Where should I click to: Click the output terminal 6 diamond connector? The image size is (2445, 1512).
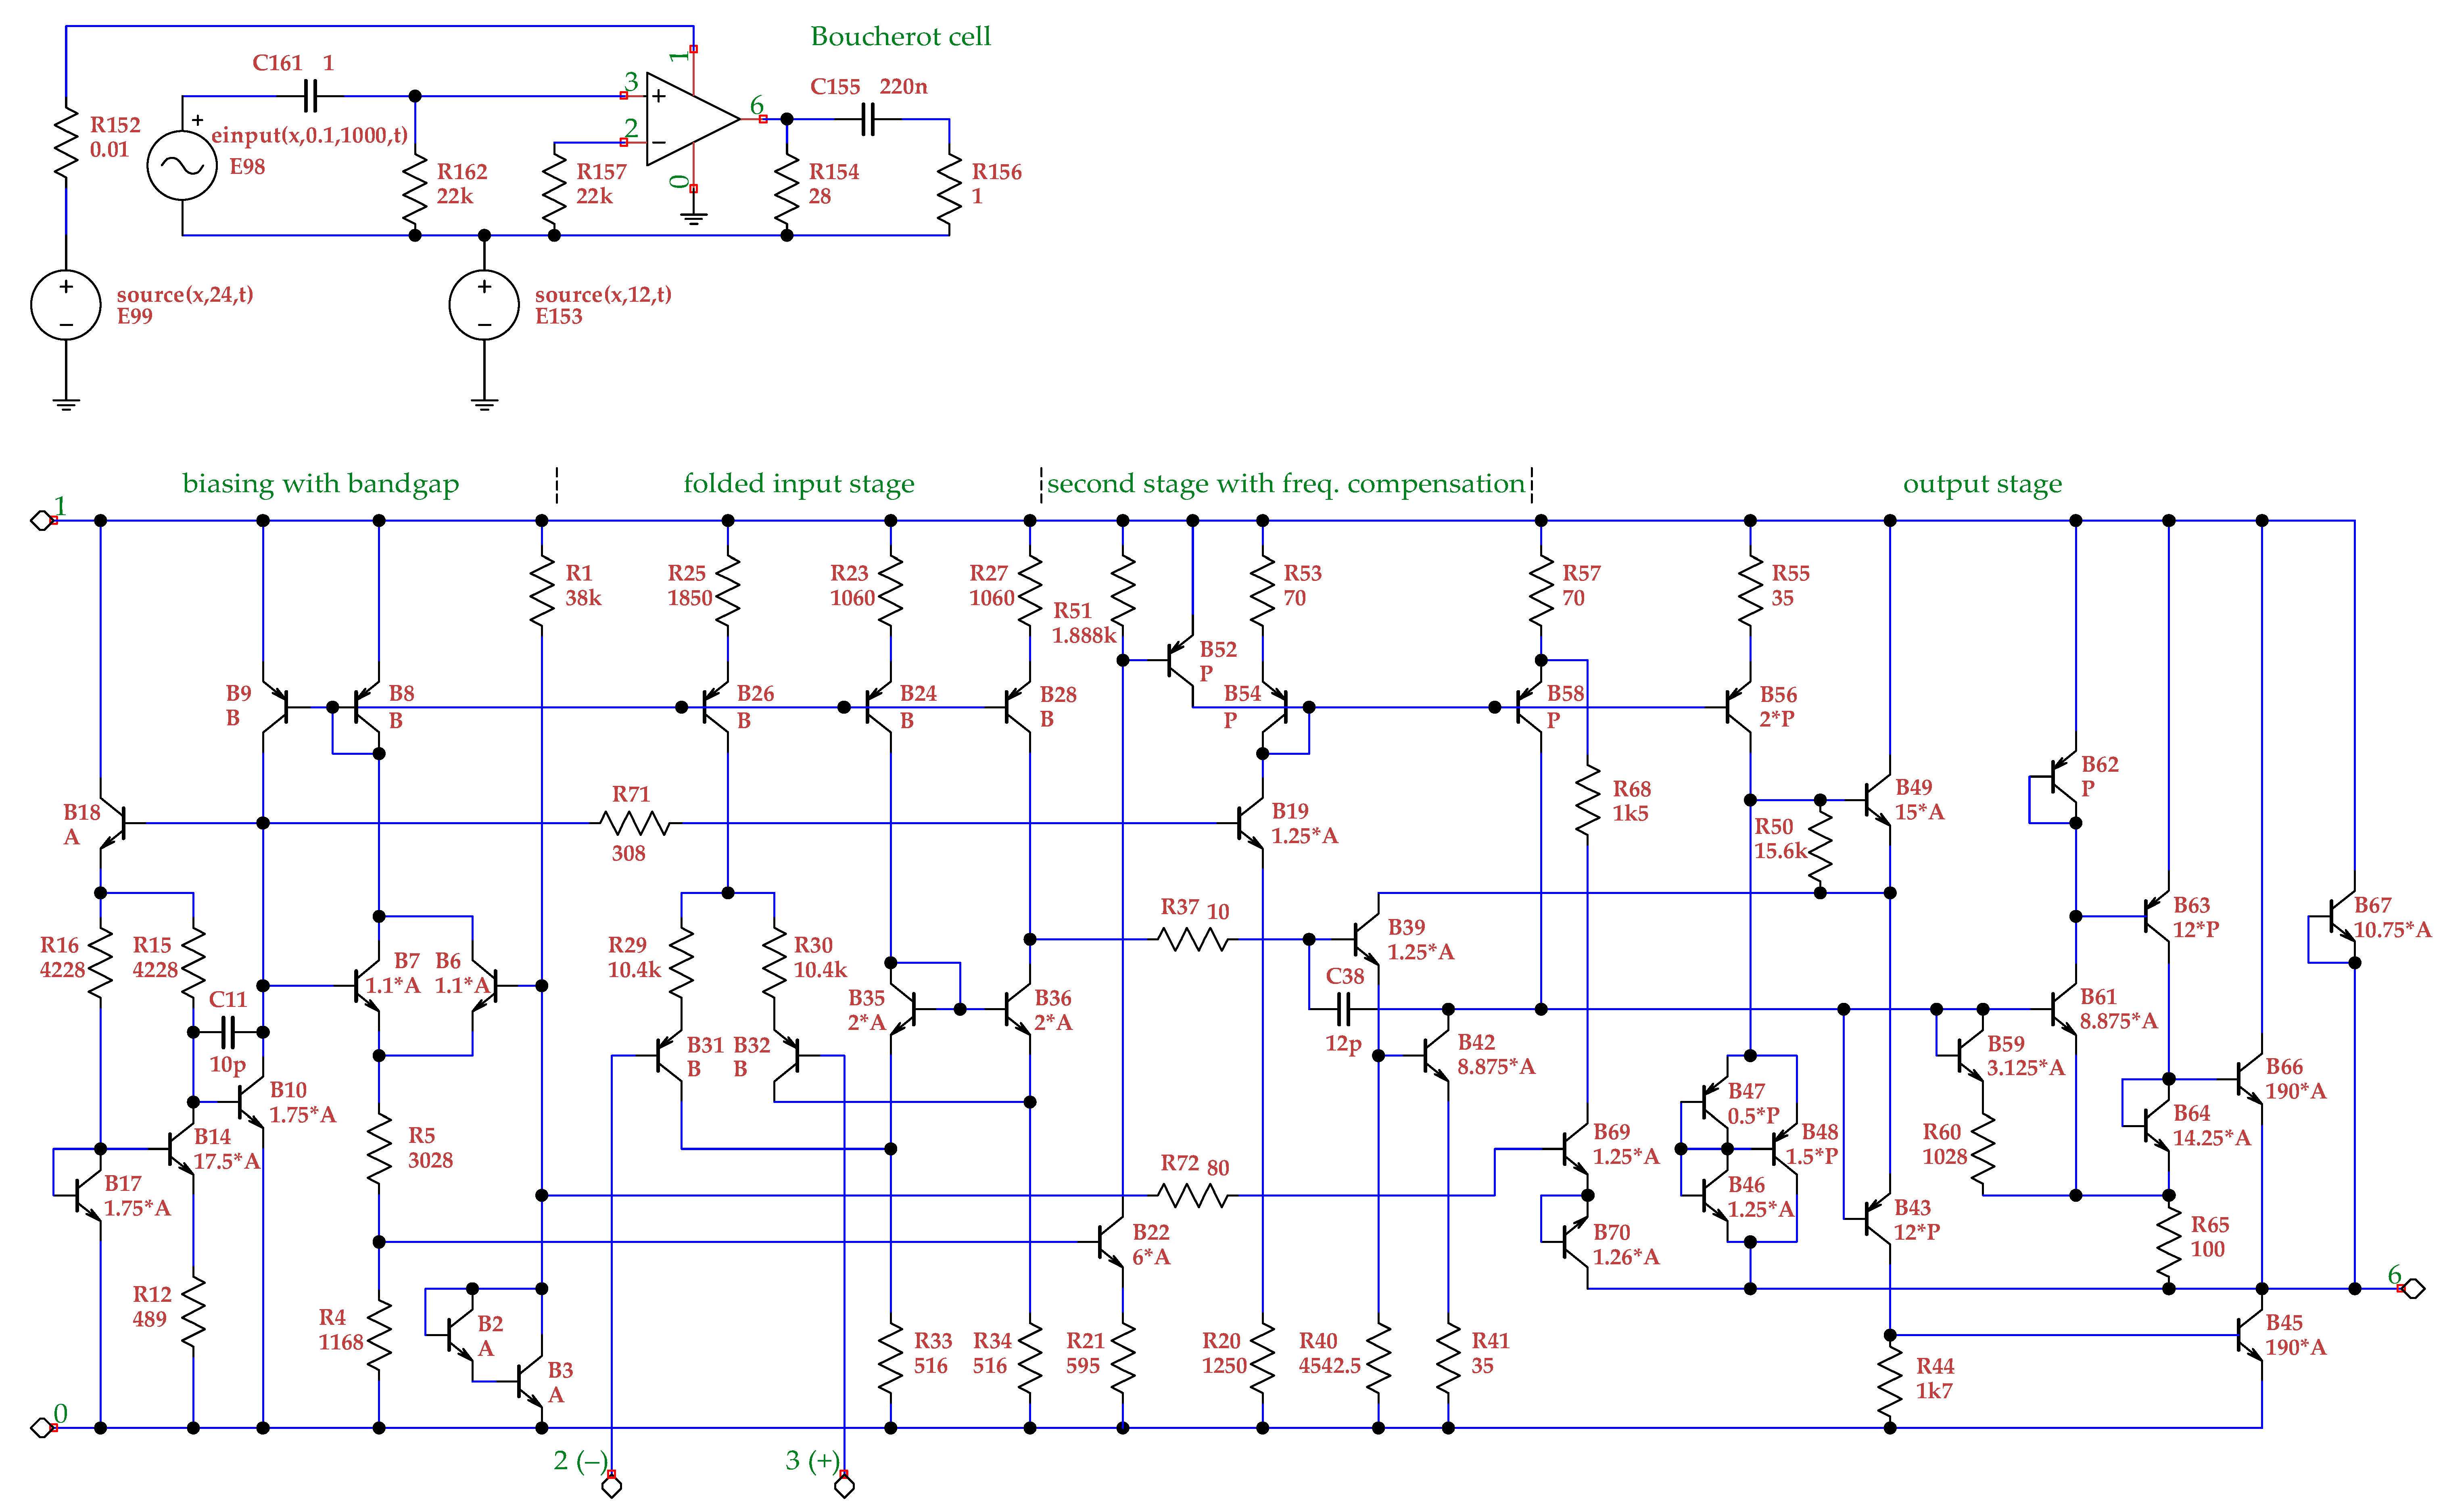tap(2414, 1288)
